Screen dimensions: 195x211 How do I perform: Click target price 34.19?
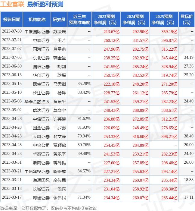coord(189,58)
